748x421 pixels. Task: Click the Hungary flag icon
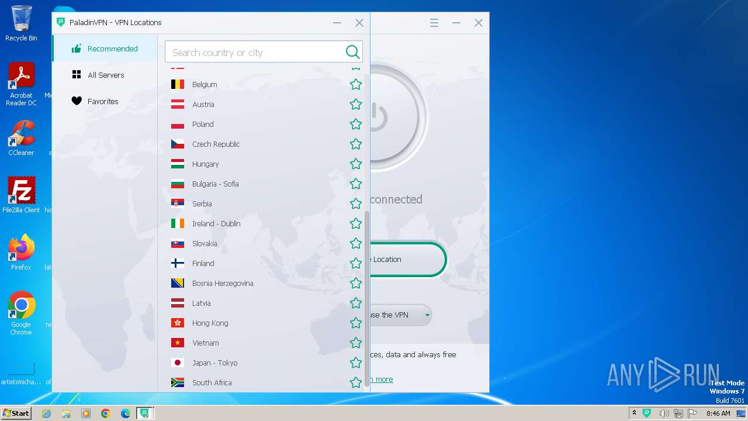pos(178,164)
